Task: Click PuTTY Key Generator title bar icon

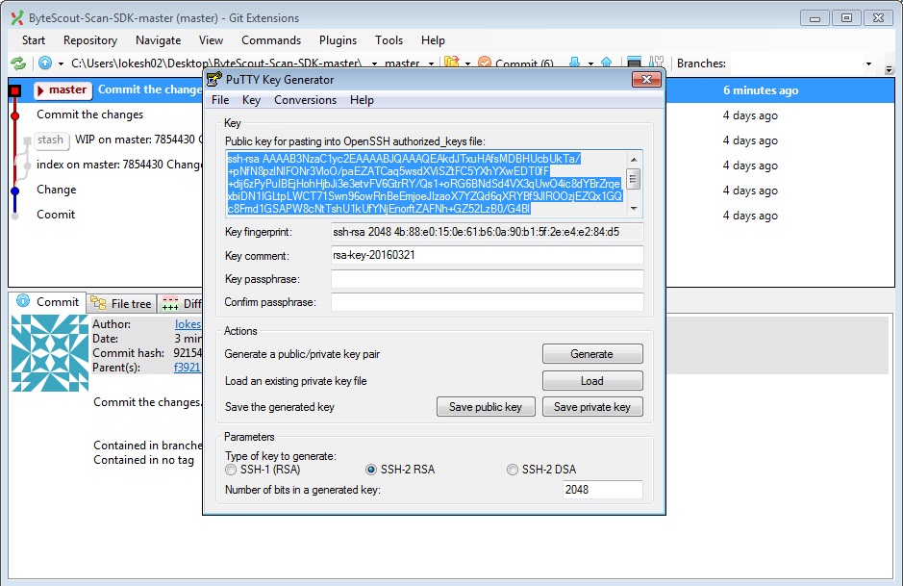Action: point(213,80)
